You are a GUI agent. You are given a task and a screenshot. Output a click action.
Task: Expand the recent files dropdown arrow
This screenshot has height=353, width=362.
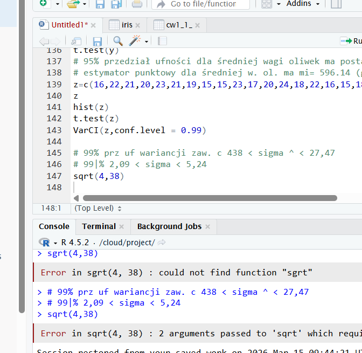(85, 4)
